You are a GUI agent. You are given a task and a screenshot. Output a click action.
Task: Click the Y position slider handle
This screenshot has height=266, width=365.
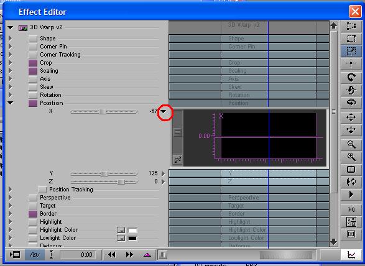[x=104, y=173]
